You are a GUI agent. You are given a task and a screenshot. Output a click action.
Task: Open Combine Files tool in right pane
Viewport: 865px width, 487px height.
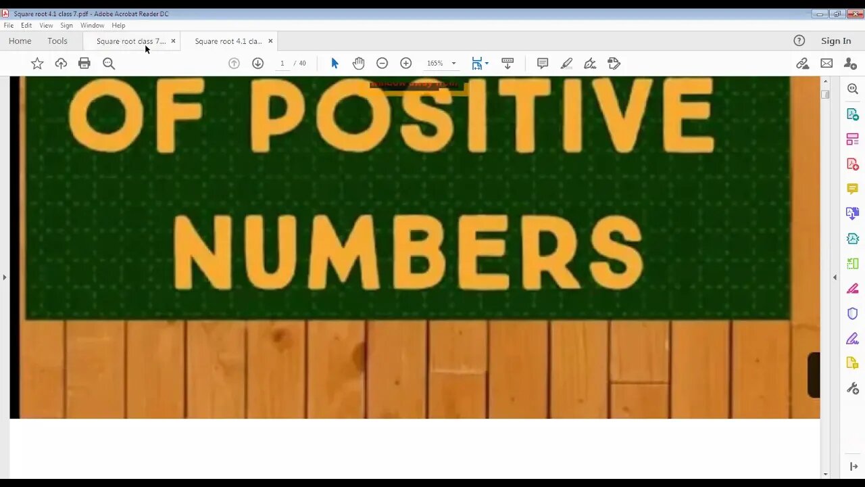click(x=853, y=214)
